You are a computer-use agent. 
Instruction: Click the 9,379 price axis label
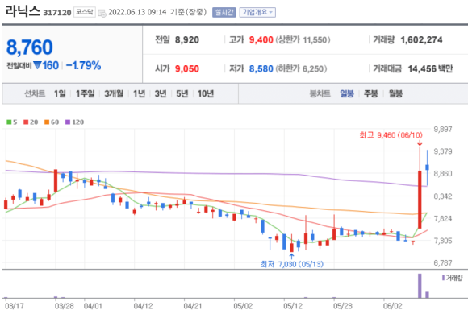(x=443, y=151)
